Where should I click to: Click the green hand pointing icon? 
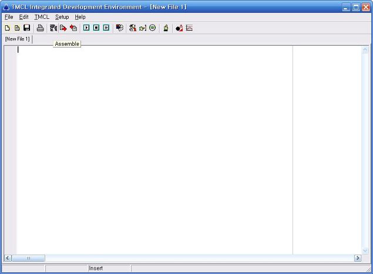(x=143, y=28)
